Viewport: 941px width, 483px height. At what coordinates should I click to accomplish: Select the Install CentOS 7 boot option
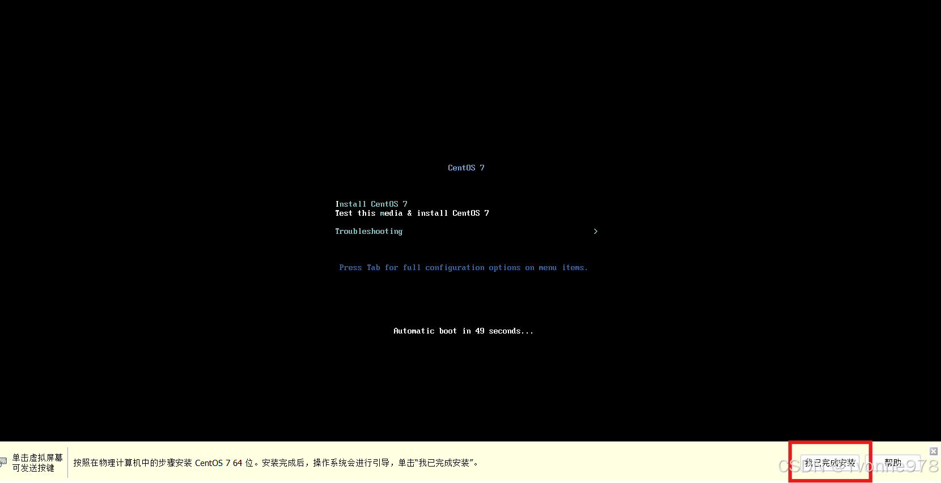click(371, 204)
